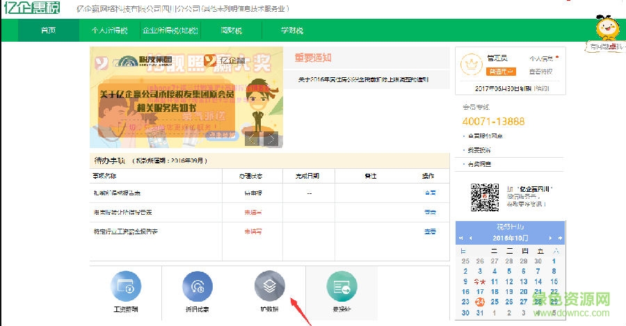Image resolution: width=626 pixels, height=326 pixels.
Task: Click the gray stacked-layers data icon
Action: pyautogui.click(x=269, y=286)
